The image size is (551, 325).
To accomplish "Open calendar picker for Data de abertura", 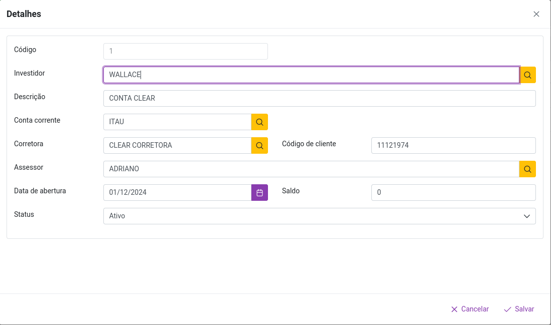I will pyautogui.click(x=259, y=192).
